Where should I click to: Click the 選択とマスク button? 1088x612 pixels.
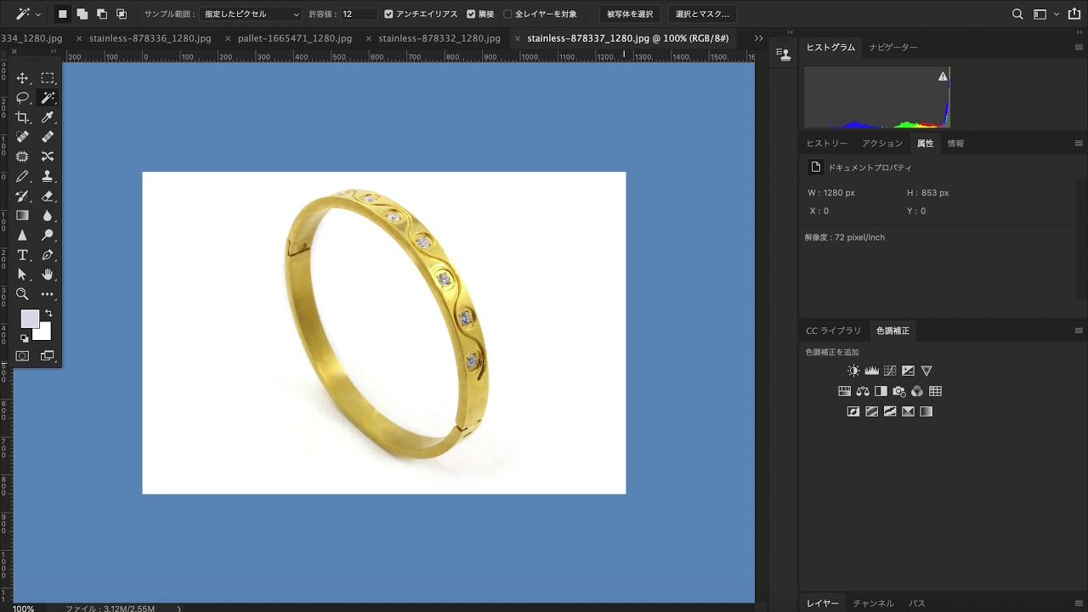coord(702,14)
